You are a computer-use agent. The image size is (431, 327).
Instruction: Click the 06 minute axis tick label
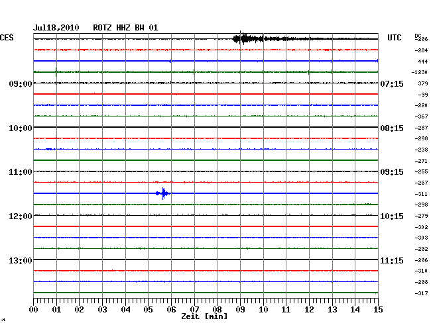point(171,310)
